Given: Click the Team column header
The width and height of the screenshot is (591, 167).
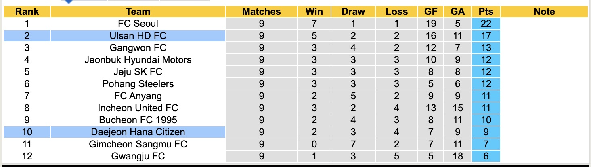Looking at the screenshot, I should 138,12.
